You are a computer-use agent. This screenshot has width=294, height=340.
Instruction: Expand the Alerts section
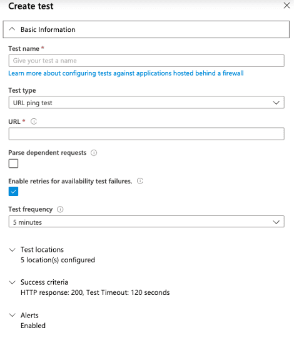[x=29, y=315]
